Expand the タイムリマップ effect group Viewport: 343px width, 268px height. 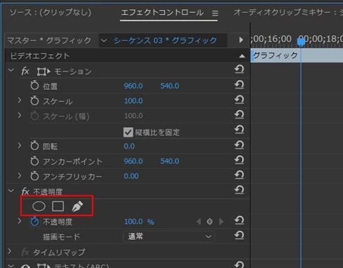[10, 251]
